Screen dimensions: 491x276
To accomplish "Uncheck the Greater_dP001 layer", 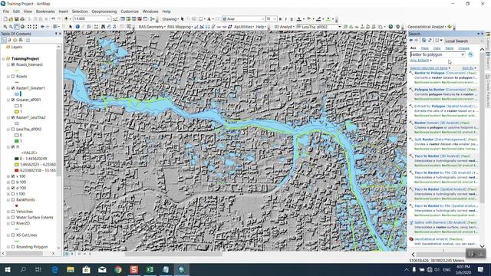I will pyautogui.click(x=13, y=100).
